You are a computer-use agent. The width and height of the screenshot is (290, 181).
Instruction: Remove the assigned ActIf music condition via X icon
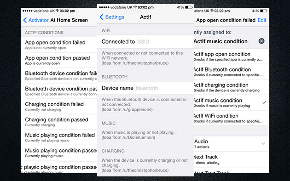click(x=261, y=41)
